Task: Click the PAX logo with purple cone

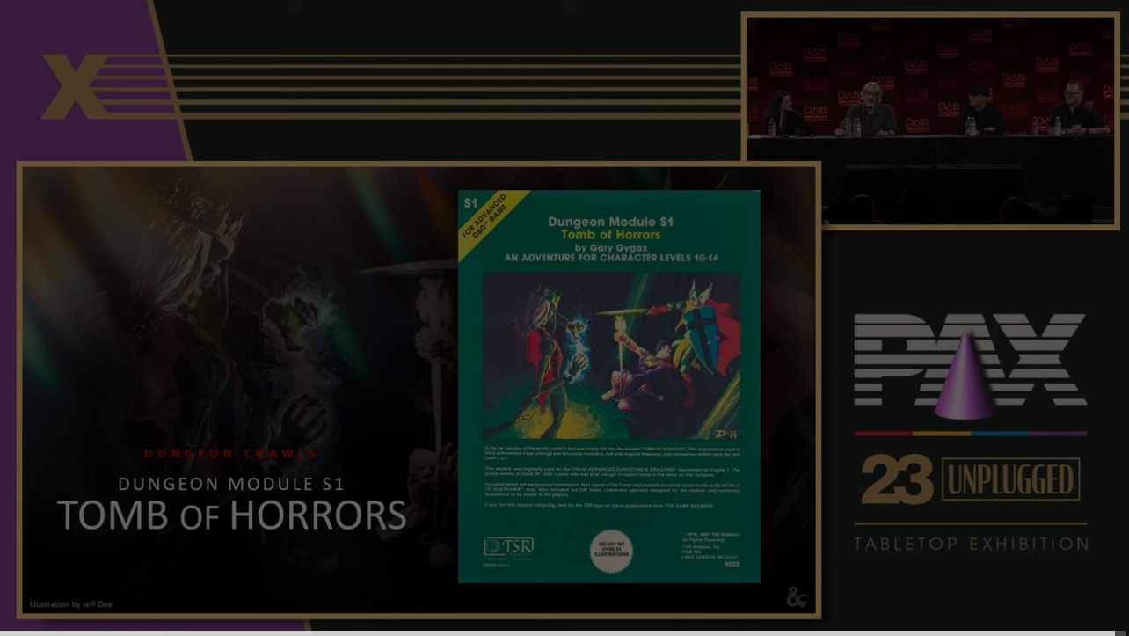Action: [970, 365]
